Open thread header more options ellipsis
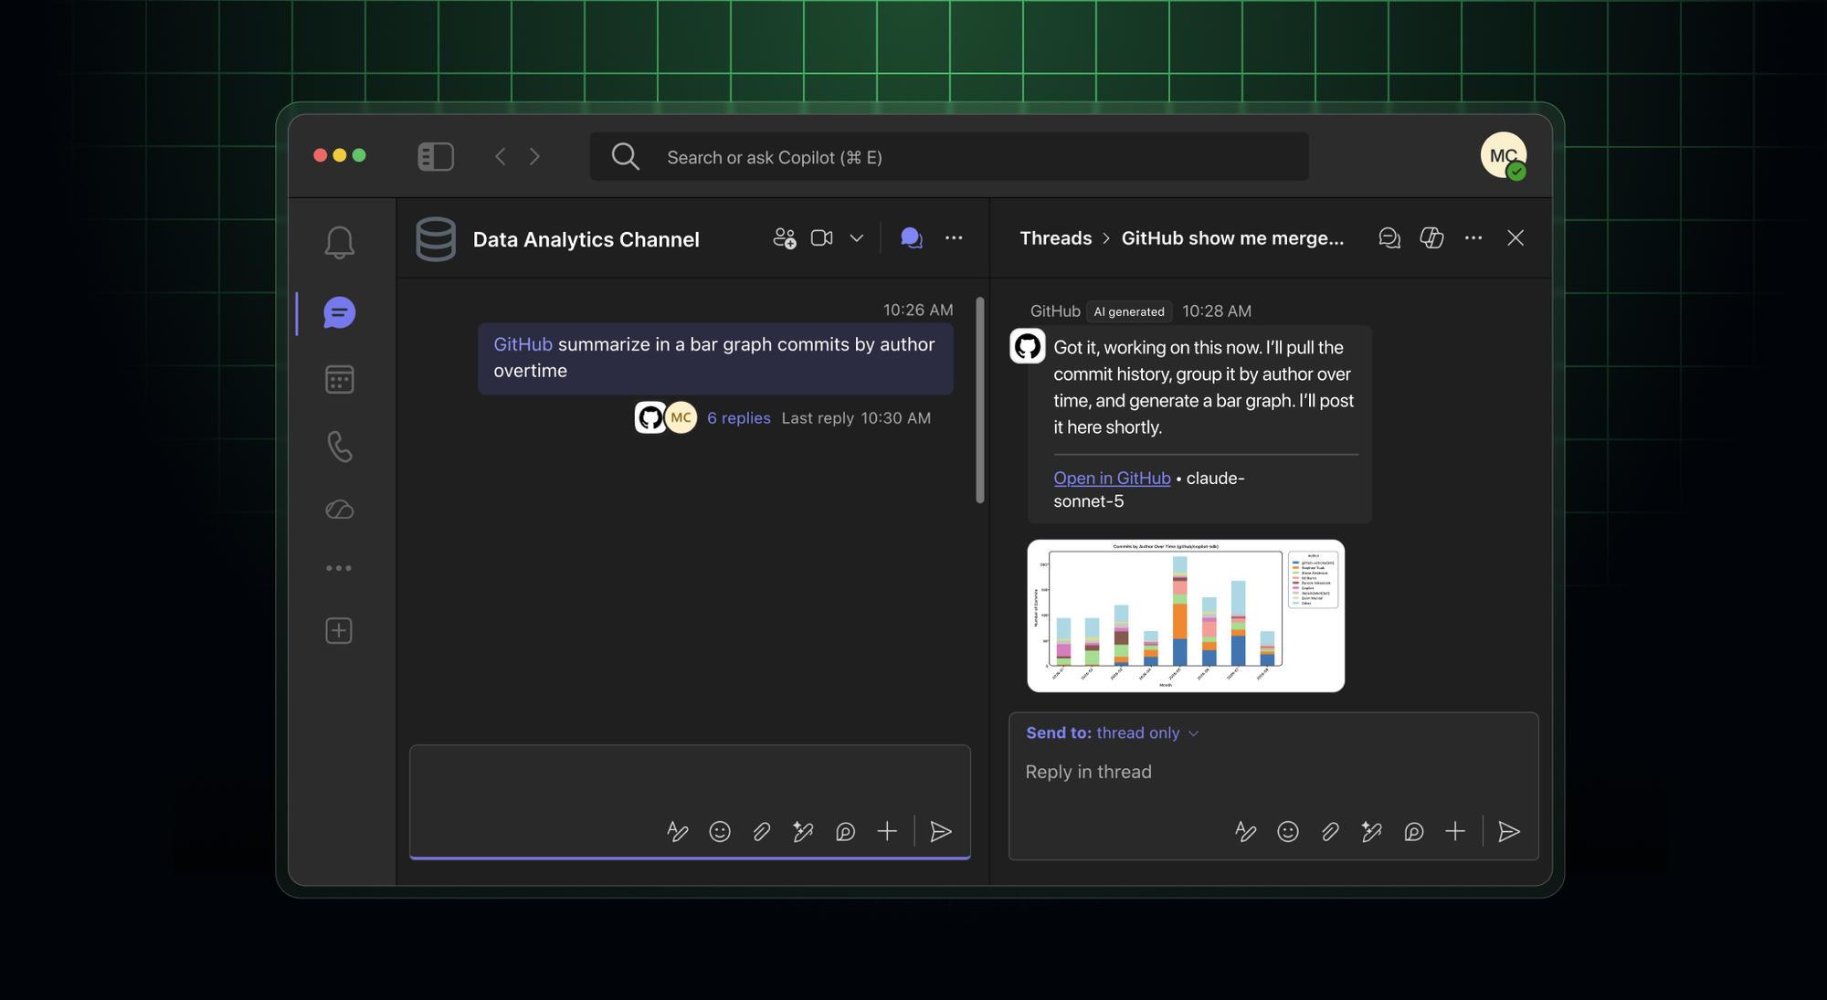Screen dimensions: 1827x1000 (x=1473, y=237)
